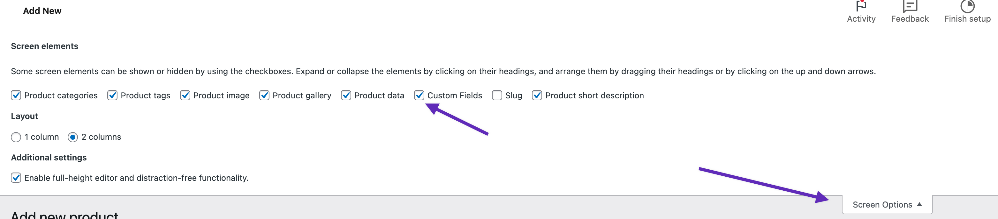Click the Add New heading
The image size is (998, 219).
pos(42,11)
